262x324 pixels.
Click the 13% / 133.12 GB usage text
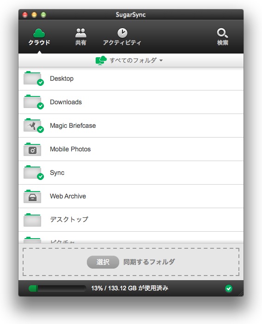[x=130, y=288]
